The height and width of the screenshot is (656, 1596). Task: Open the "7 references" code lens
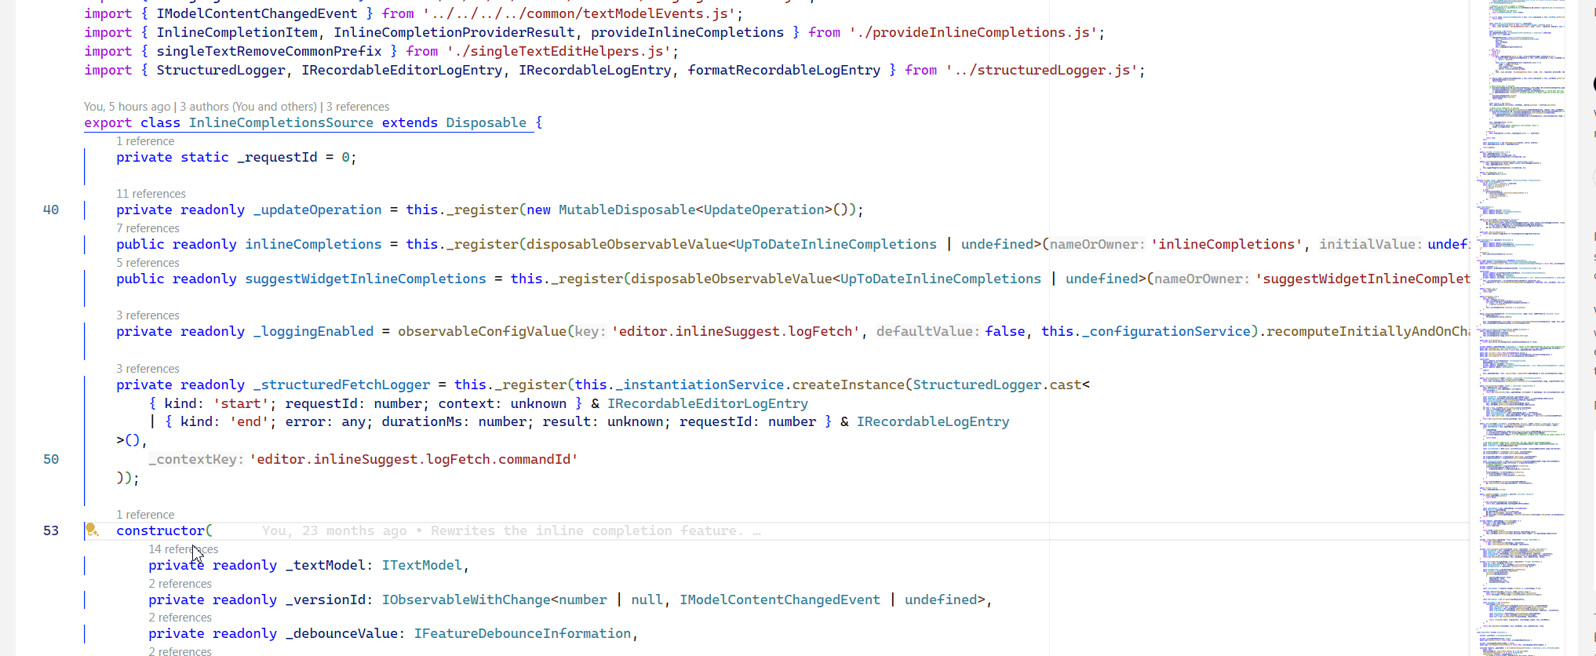point(148,228)
